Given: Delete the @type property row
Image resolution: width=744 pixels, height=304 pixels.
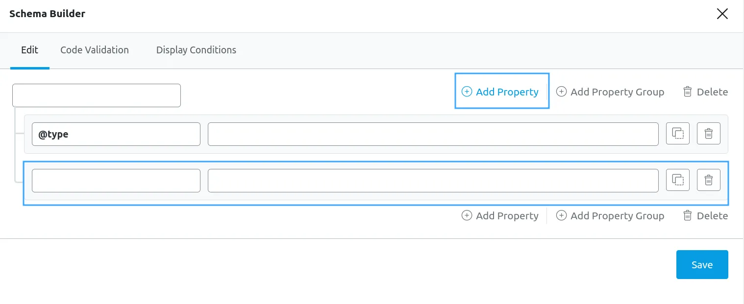Looking at the screenshot, I should (x=709, y=134).
